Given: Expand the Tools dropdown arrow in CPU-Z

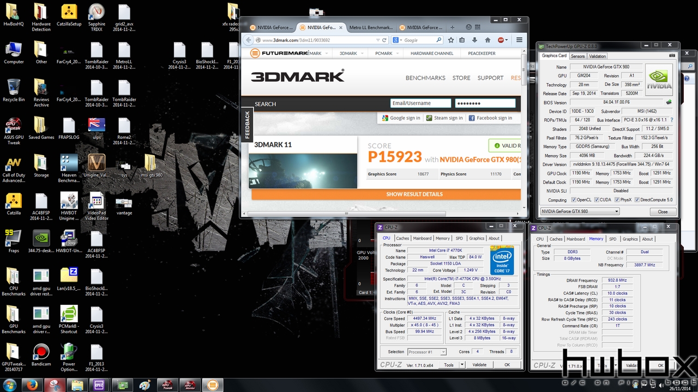Looking at the screenshot, I should coord(462,365).
